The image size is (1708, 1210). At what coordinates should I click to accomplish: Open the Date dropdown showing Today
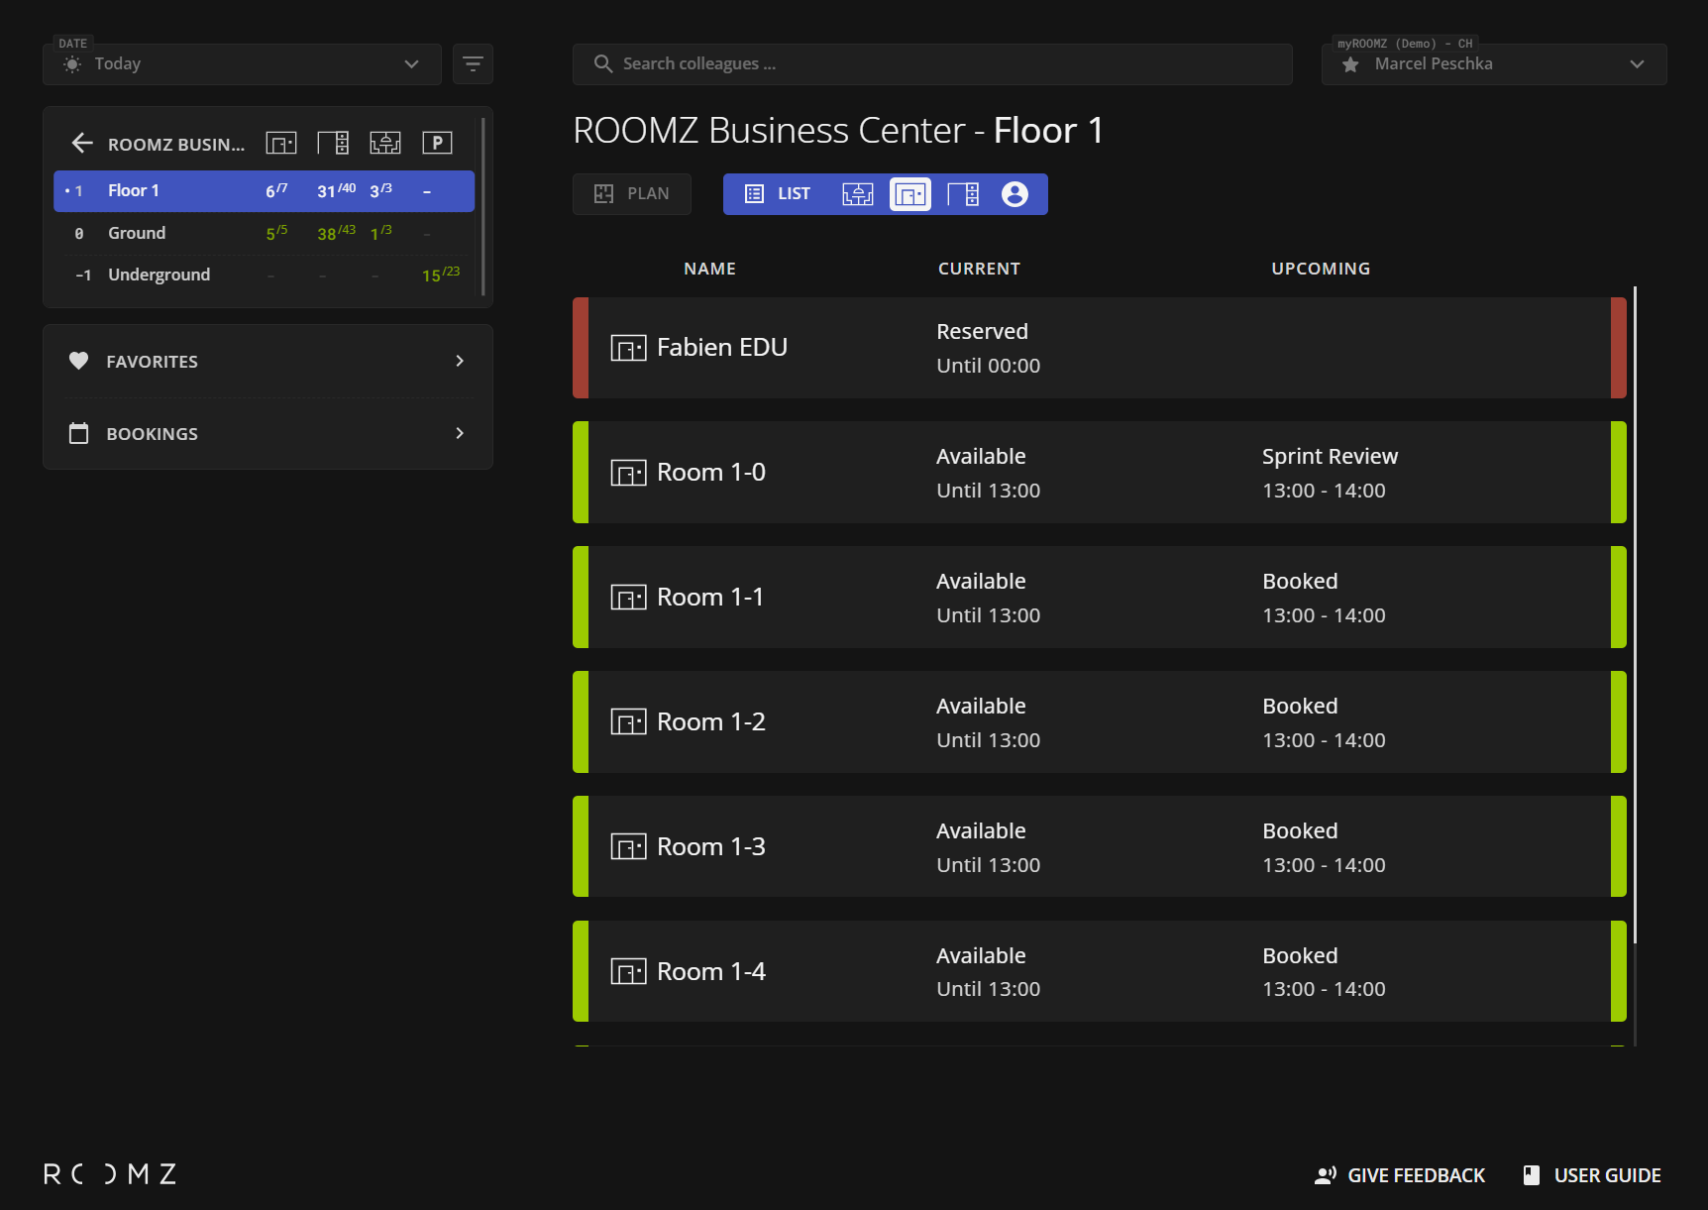click(x=242, y=64)
